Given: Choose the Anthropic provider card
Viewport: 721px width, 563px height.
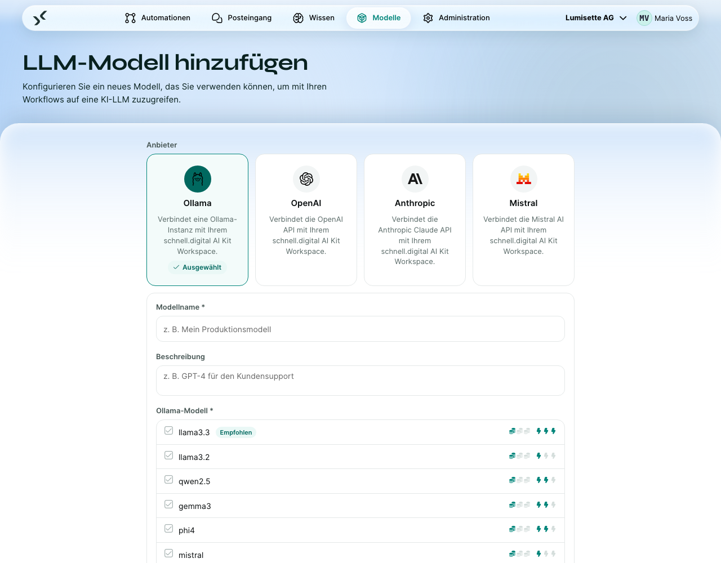Looking at the screenshot, I should click(x=415, y=220).
